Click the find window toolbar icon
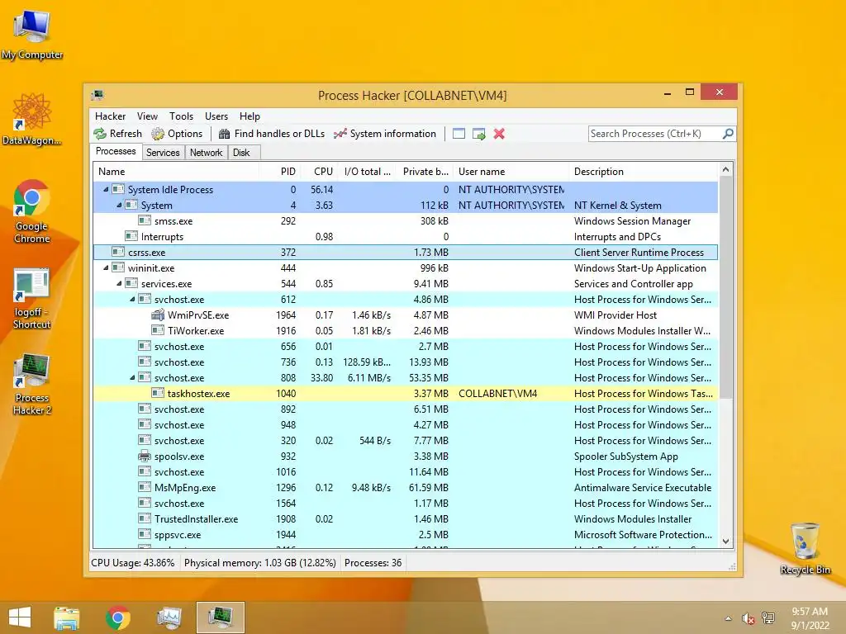 [459, 134]
